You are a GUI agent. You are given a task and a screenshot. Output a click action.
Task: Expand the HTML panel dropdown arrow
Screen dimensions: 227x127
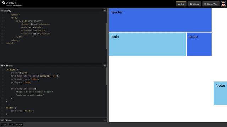105,11
